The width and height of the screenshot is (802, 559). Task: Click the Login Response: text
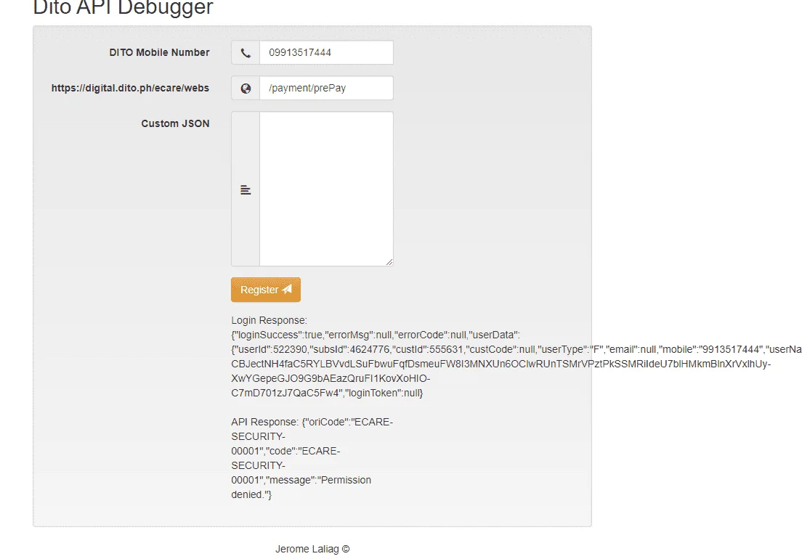coord(269,320)
